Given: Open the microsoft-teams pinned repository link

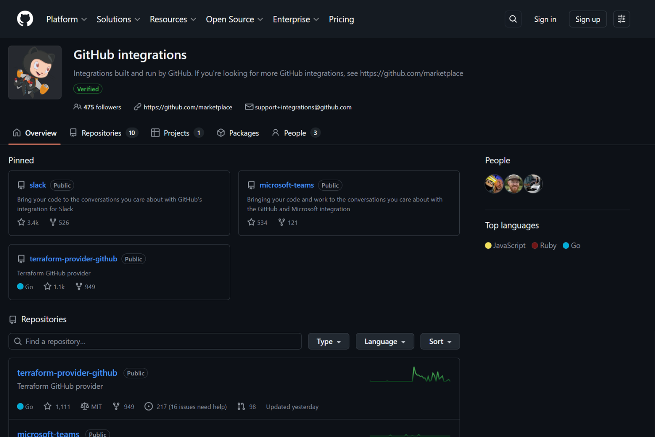Looking at the screenshot, I should 287,185.
